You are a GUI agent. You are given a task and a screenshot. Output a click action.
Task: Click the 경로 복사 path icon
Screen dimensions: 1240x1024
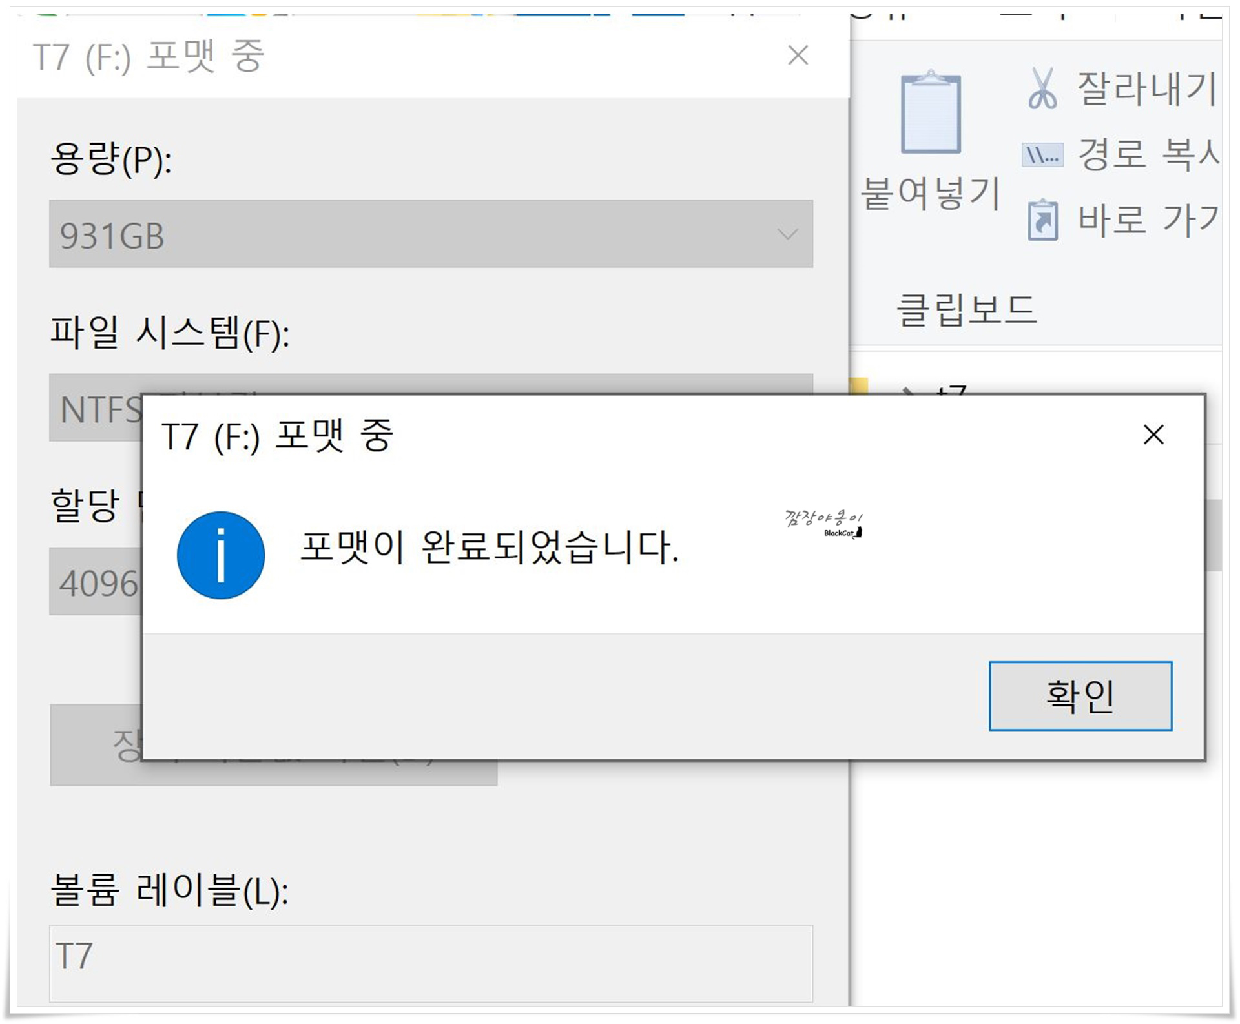[1042, 155]
